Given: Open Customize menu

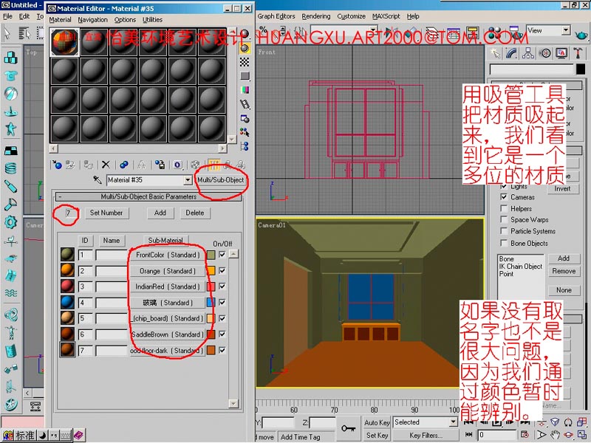Looking at the screenshot, I should click(x=352, y=16).
